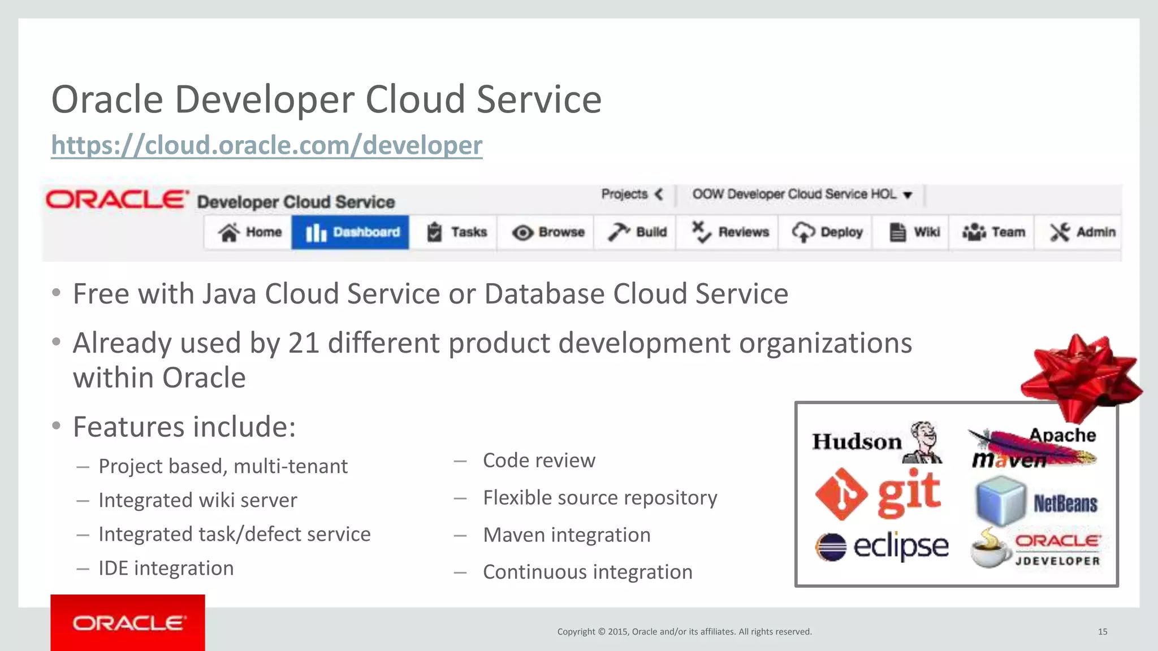This screenshot has width=1158, height=651.
Task: Select the Deploy tab
Action: click(826, 232)
